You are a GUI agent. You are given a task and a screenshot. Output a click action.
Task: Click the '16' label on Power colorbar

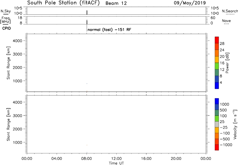click(x=222, y=63)
